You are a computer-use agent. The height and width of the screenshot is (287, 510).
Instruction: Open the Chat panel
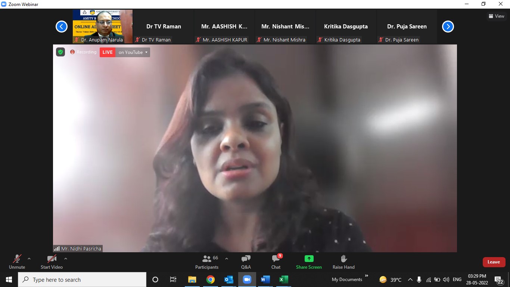click(x=276, y=262)
